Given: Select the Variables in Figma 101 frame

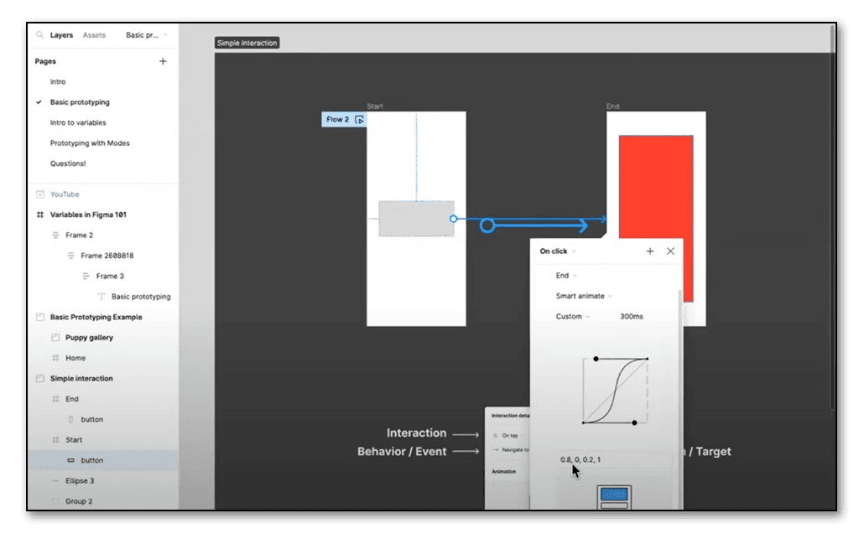Looking at the screenshot, I should [88, 215].
